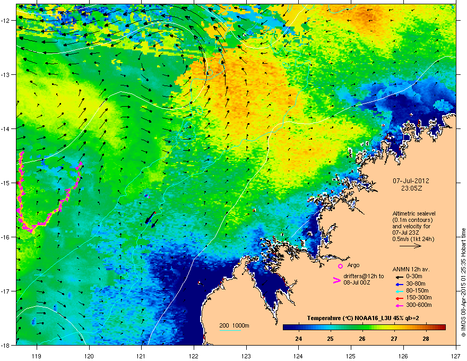Image resolution: width=467 pixels, height=361 pixels.
Task: Click longitude axis label 123
Action: click(x=246, y=356)
